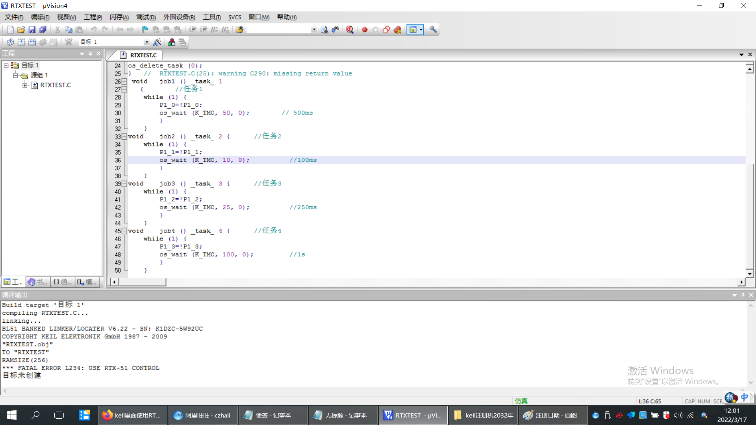Download to flash with LOAD icon
Viewport: 756px width, 425px height.
pyautogui.click(x=69, y=42)
